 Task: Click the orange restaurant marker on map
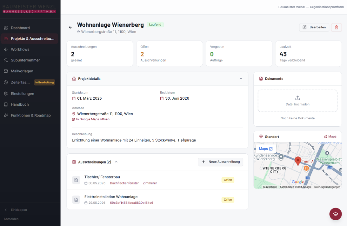[306, 168]
